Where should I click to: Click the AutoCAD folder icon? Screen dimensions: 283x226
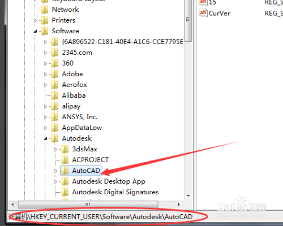coord(65,171)
